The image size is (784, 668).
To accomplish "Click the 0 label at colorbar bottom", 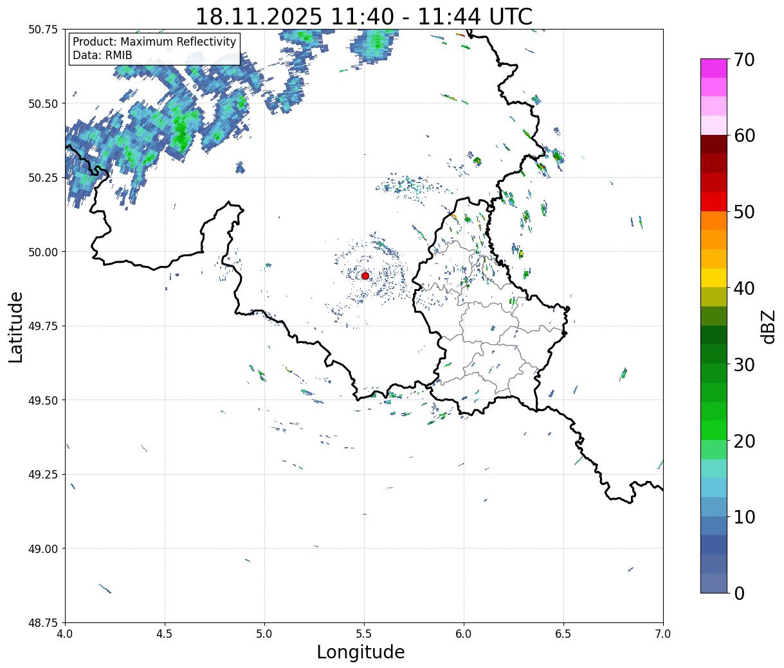I will point(739,593).
